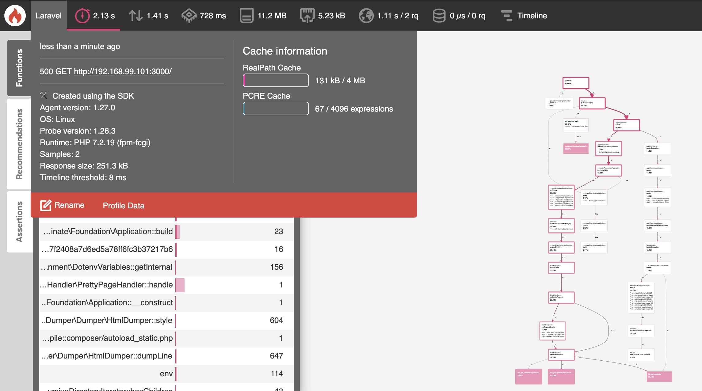Image resolution: width=702 pixels, height=391 pixels.
Task: Select the CPU time chip icon
Action: point(189,16)
